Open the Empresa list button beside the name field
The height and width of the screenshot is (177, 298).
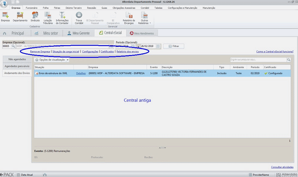pyautogui.click(x=112, y=46)
